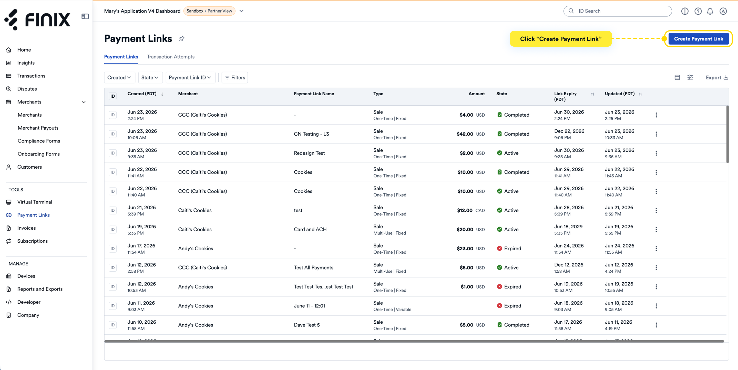Image resolution: width=738 pixels, height=370 pixels.
Task: Open the Created filter dropdown
Action: pyautogui.click(x=119, y=78)
